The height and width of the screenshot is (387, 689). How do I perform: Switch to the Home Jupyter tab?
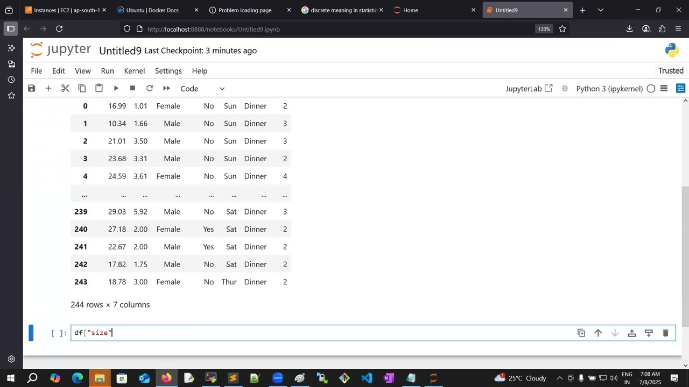coord(435,10)
